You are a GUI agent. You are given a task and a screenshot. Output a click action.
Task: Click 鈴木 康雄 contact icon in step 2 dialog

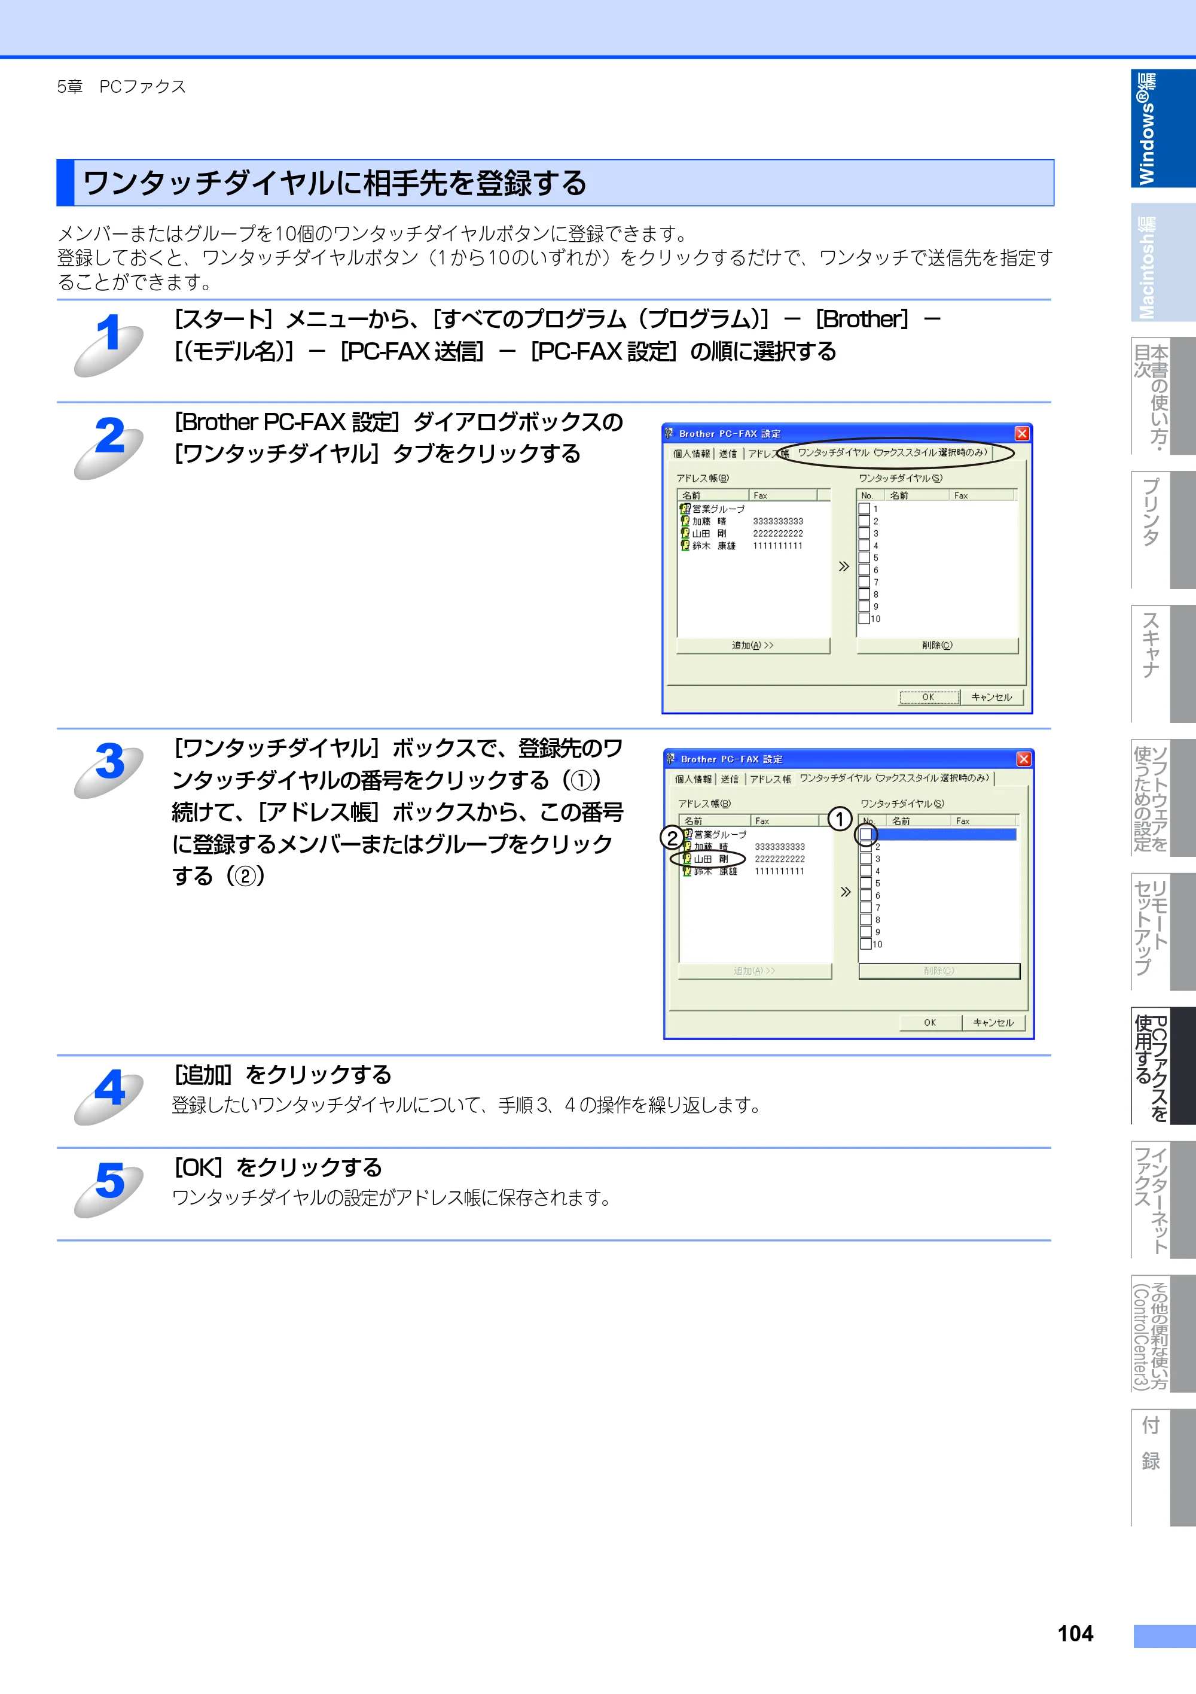click(685, 545)
